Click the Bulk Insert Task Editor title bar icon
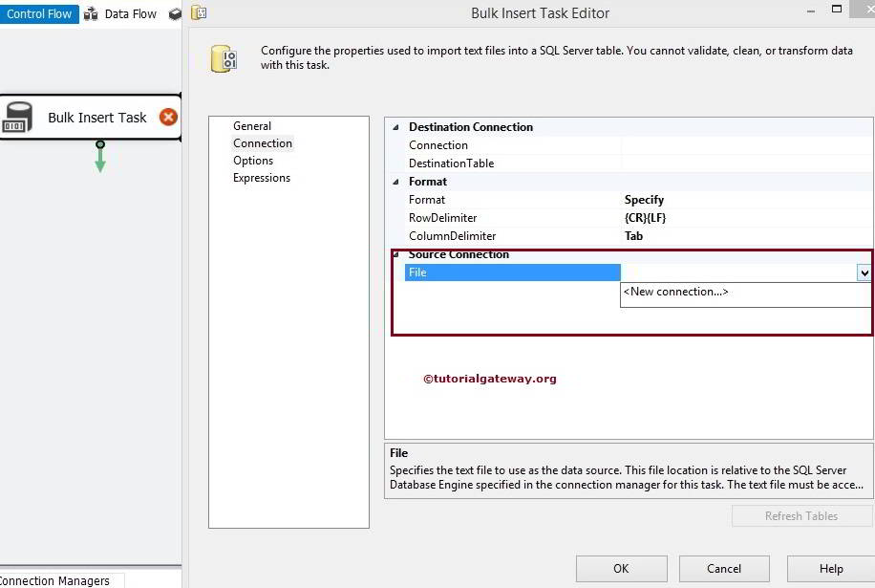Screen dimensions: 875x588 [199, 12]
